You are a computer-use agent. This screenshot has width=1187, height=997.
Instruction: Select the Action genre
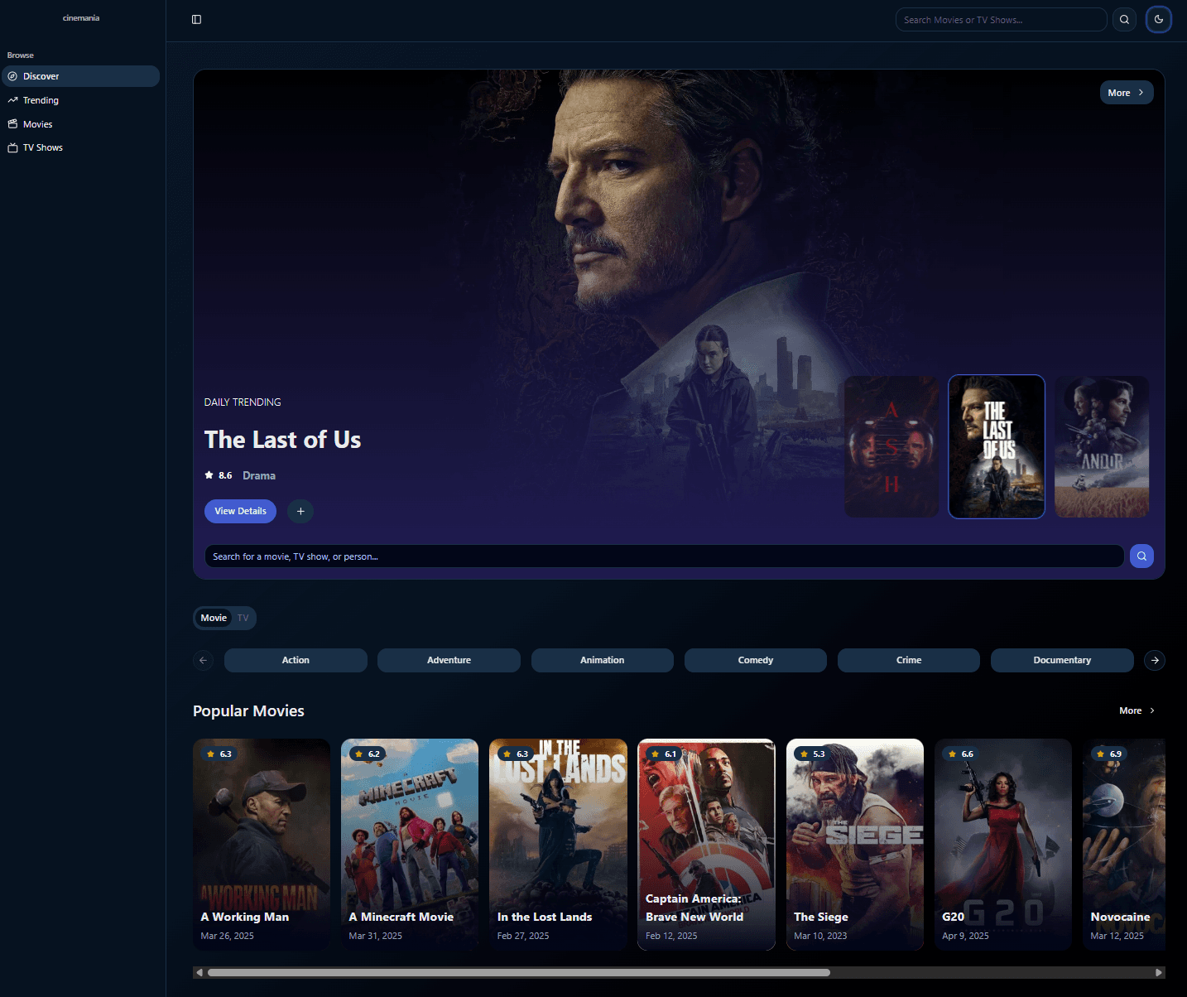pyautogui.click(x=296, y=660)
